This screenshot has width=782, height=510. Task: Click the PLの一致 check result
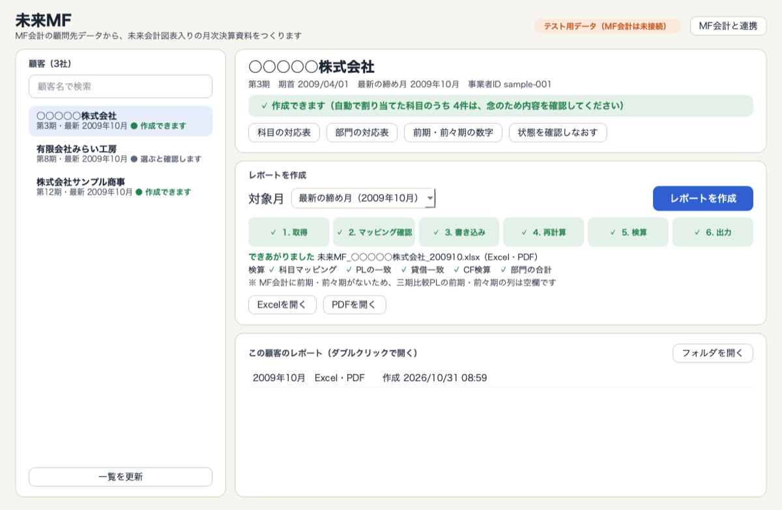pos(368,270)
